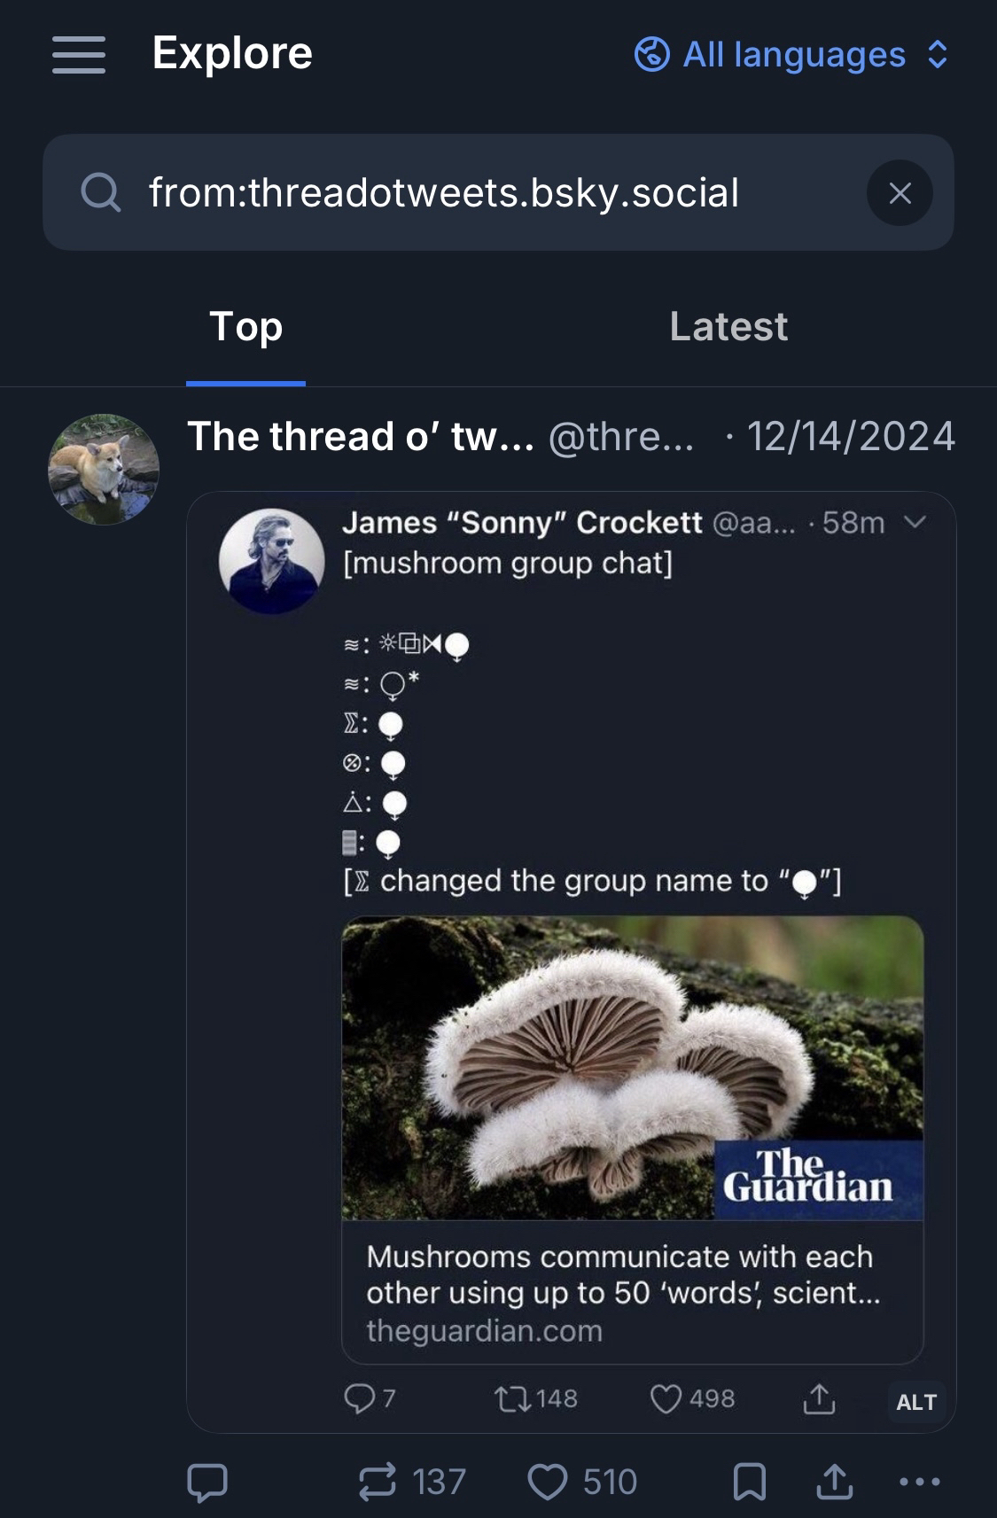Screen dimensions: 997x1518
Task: Click the search magnifier icon
Action: coord(100,192)
